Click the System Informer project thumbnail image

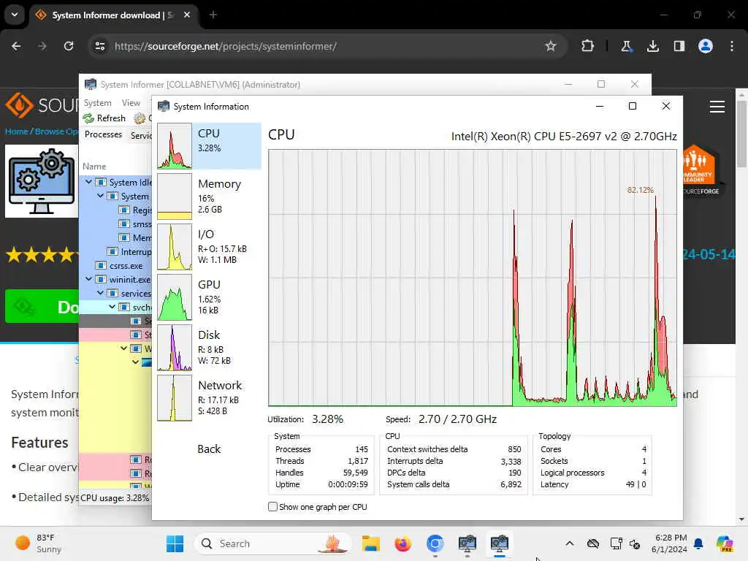[42, 181]
